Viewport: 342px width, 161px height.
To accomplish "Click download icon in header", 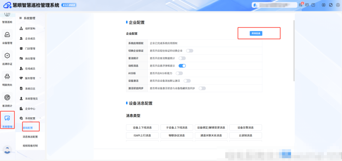I will 324,5.
